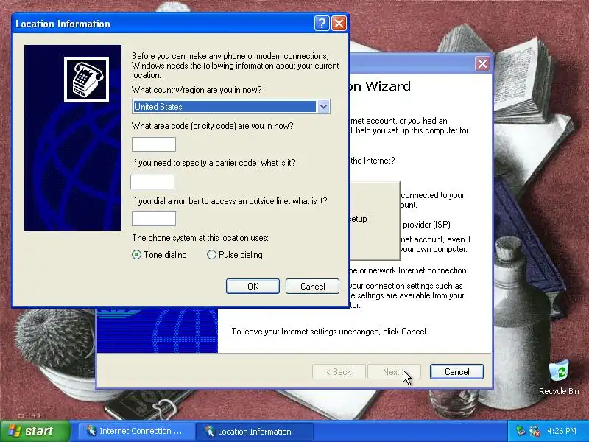Switch to Location Information taskbar item
589x442 pixels.
[255, 431]
